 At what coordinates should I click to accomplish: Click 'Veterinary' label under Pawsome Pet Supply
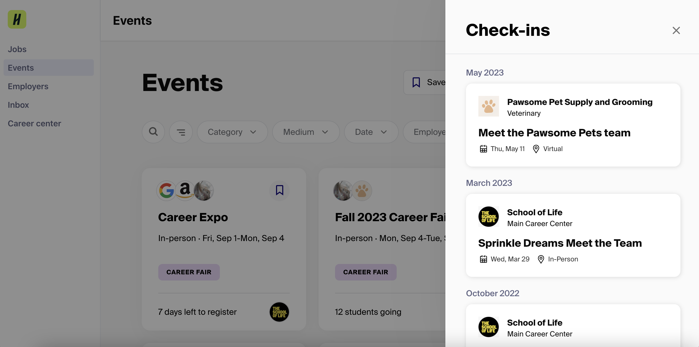524,113
